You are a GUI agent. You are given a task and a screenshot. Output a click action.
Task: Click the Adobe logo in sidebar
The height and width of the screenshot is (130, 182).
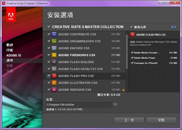(11, 14)
